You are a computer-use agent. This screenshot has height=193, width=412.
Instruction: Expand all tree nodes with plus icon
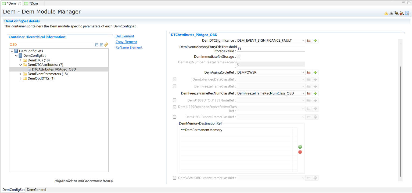click(x=101, y=45)
